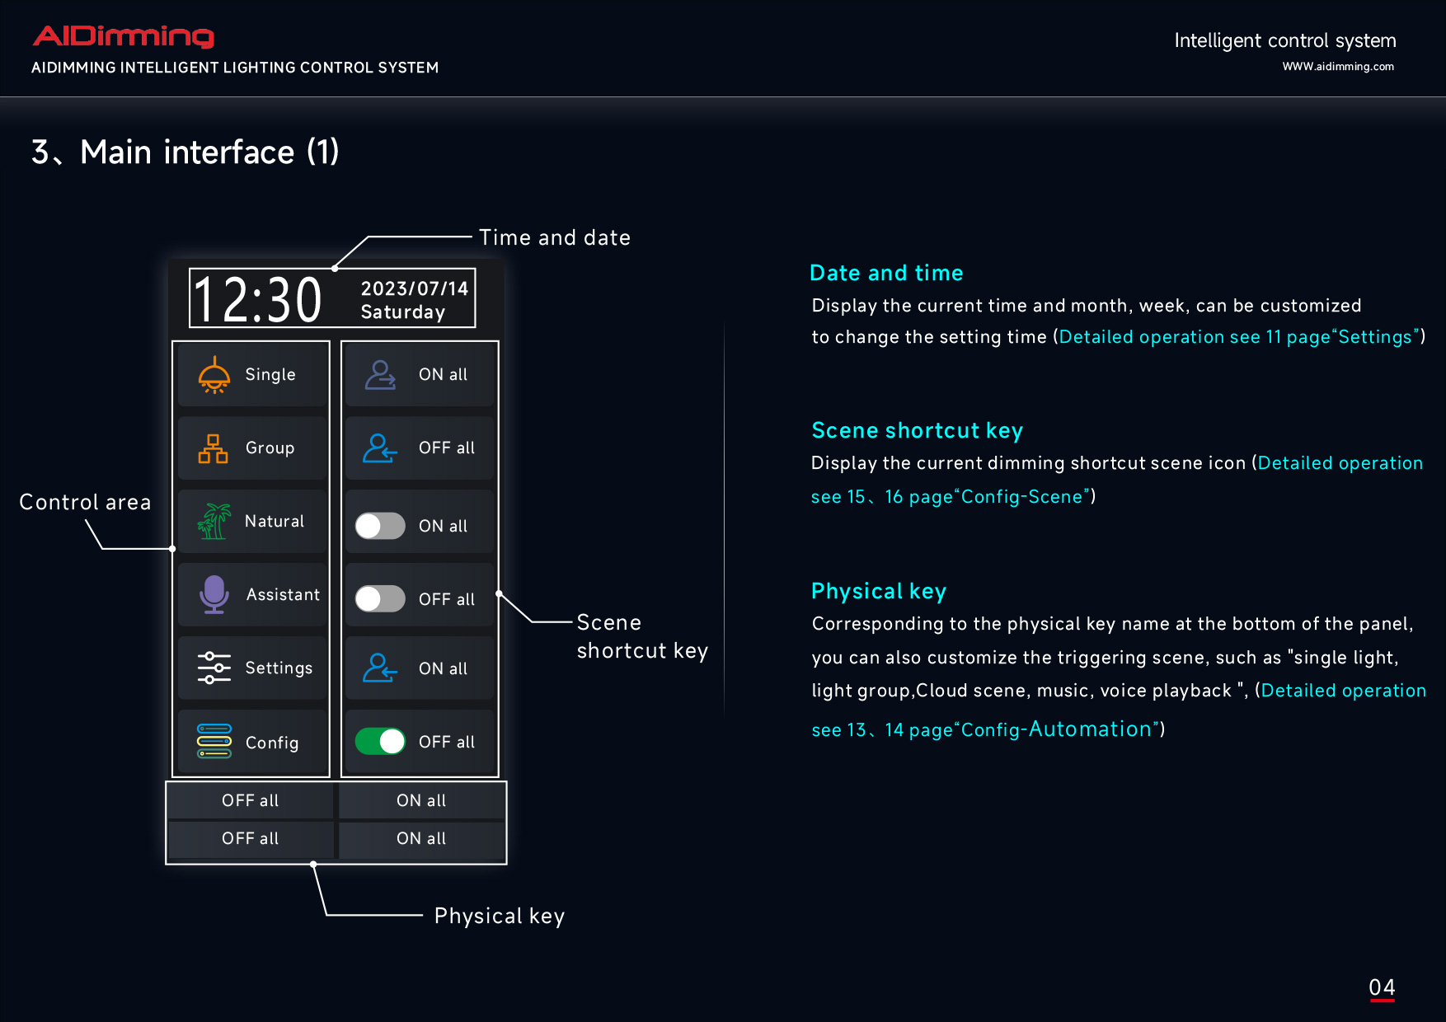
Task: Disable the green OFF all toggle
Action: [x=380, y=742]
